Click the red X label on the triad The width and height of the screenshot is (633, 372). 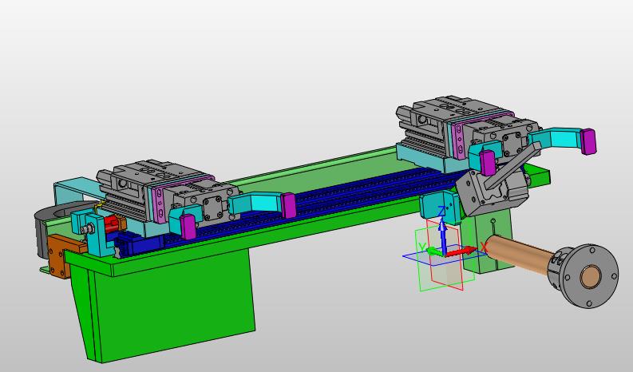click(x=483, y=246)
